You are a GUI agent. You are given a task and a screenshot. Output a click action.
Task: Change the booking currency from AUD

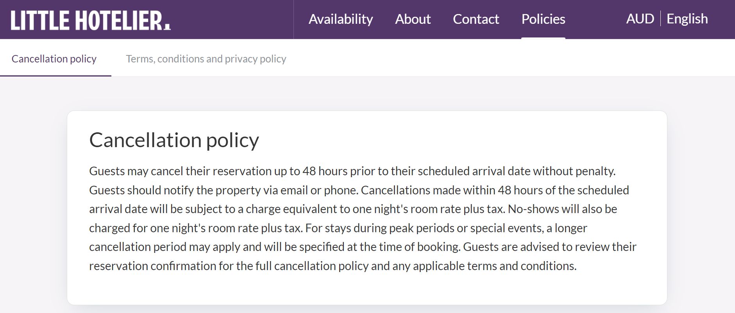[640, 18]
